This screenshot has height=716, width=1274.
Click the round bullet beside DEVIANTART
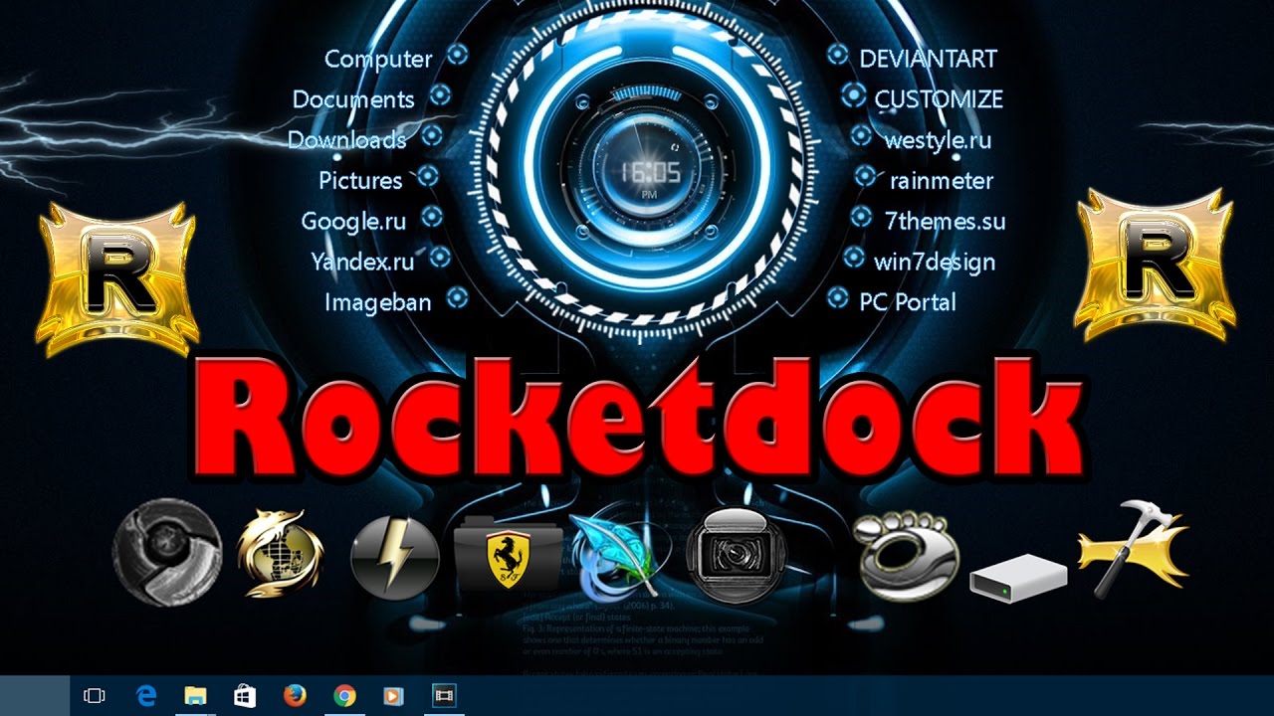pos(837,54)
